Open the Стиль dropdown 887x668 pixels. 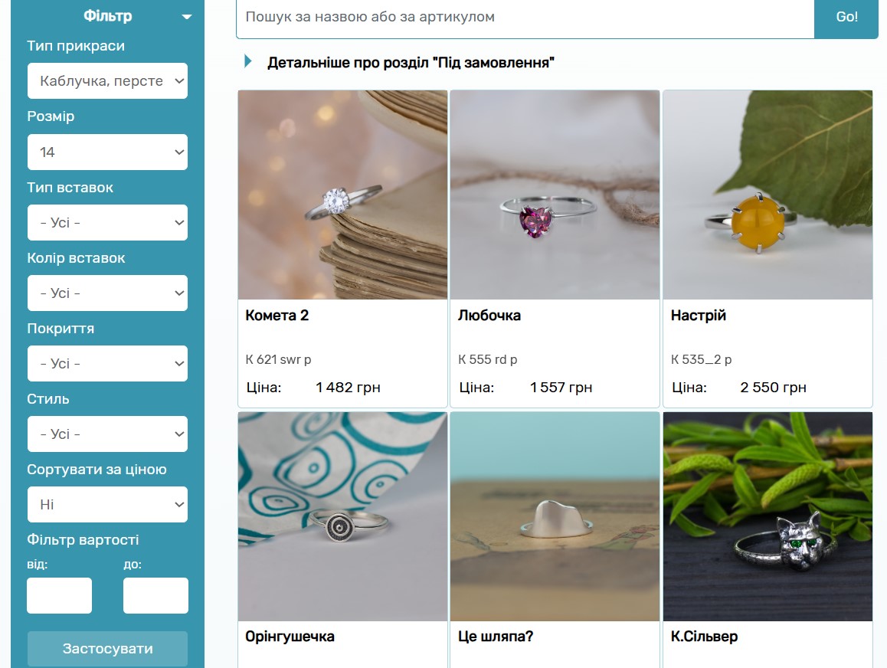tap(107, 434)
